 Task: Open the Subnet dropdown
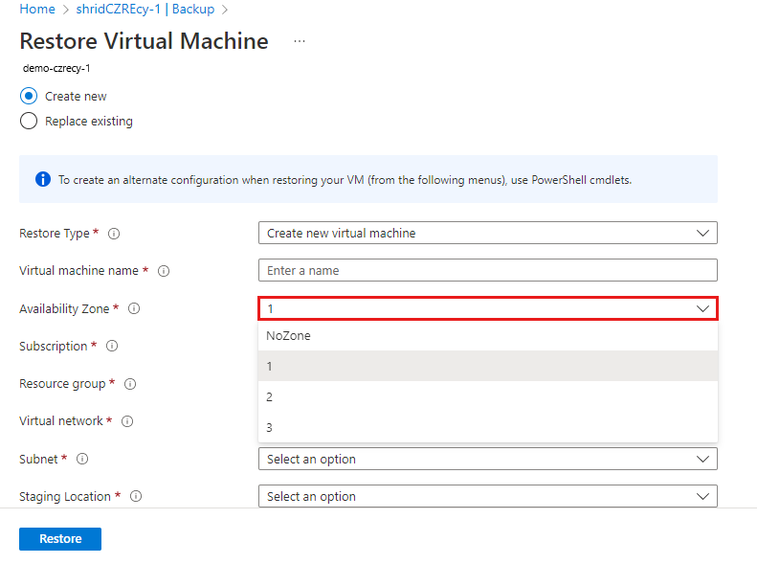tap(488, 459)
